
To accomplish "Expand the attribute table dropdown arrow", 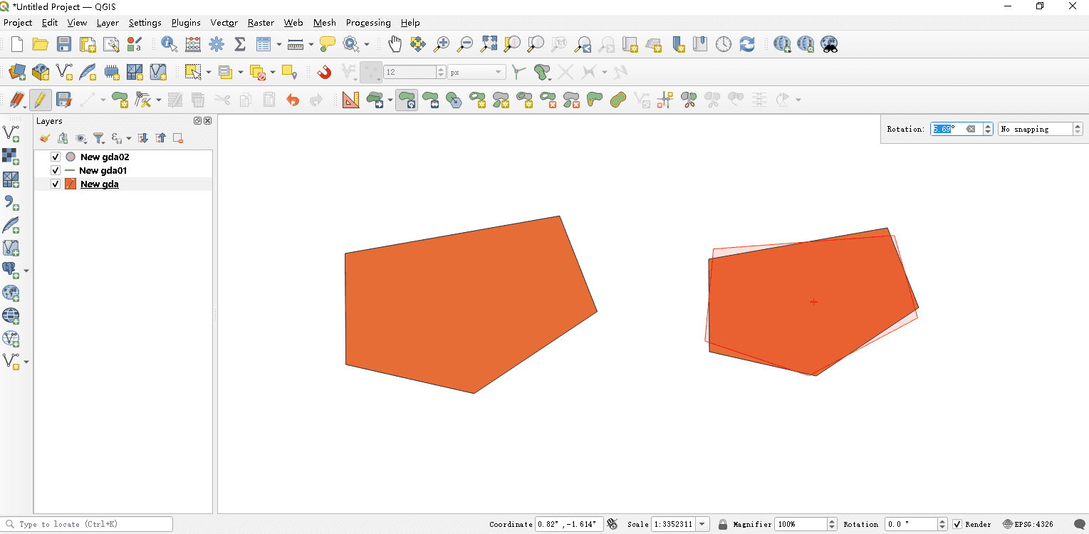I will 278,44.
